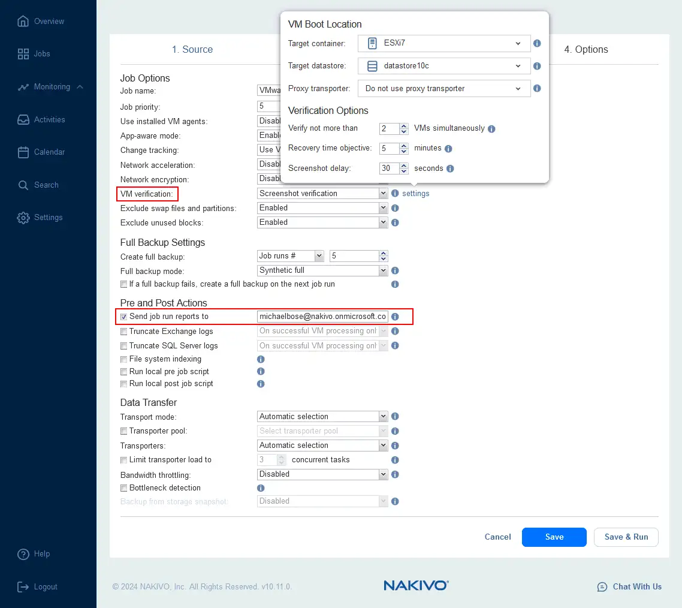Click info icon beside Recovery time minutes

448,149
